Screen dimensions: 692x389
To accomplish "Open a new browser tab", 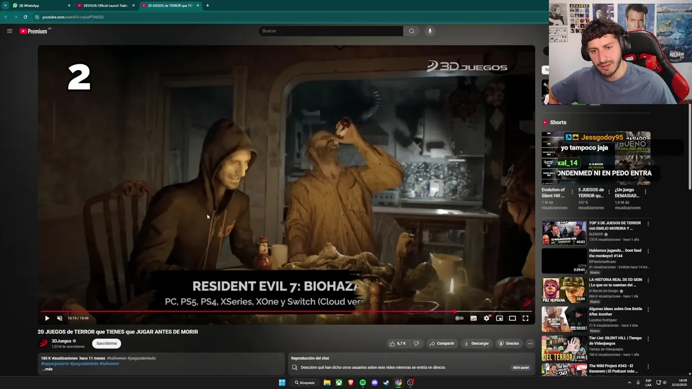I will click(x=208, y=5).
